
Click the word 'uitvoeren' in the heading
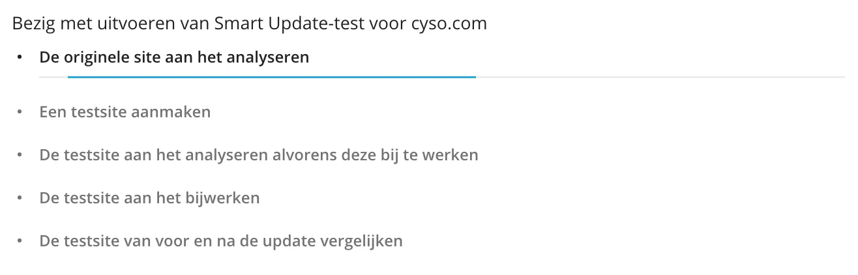119,24
